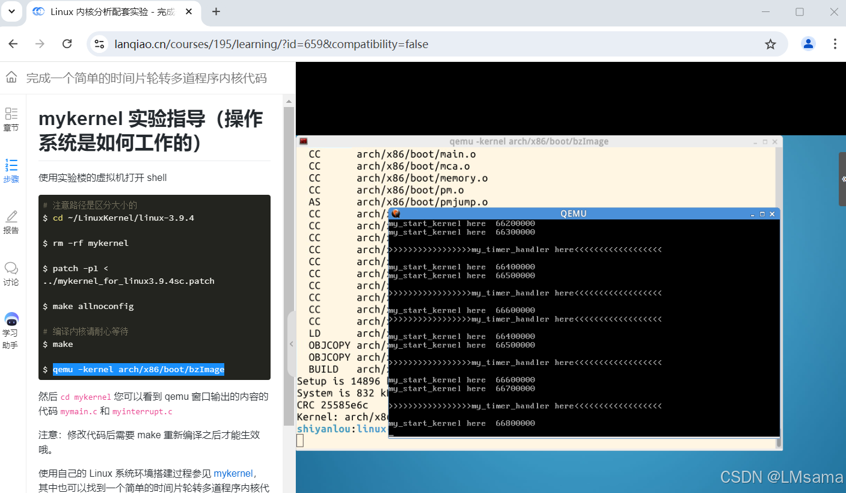
Task: Go to the course home icon
Action: [x=11, y=78]
